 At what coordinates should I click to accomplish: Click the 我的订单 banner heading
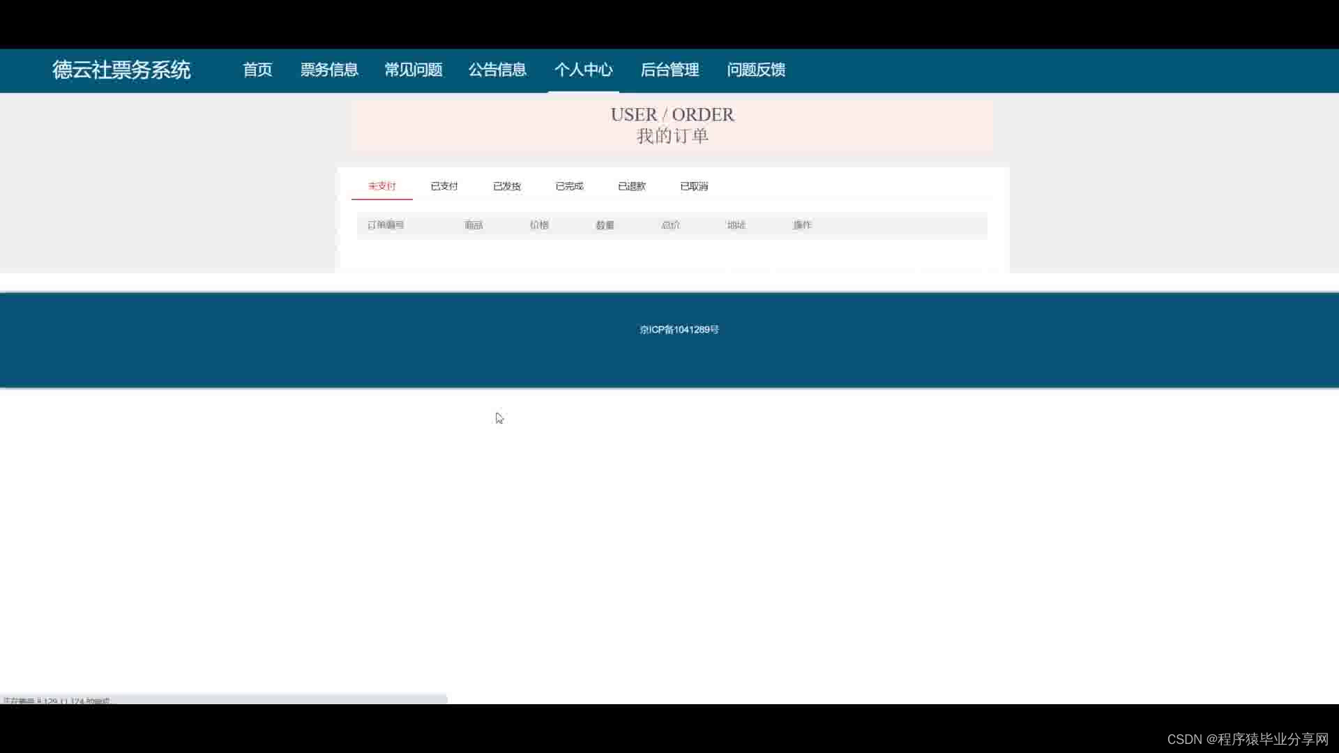coord(672,136)
